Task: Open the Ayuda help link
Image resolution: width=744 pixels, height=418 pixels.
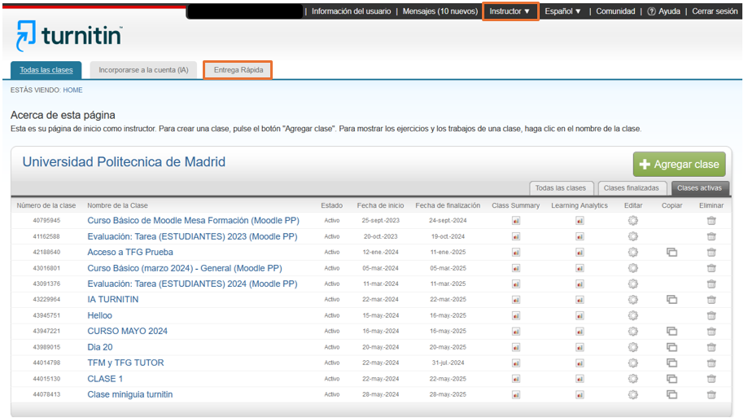Action: pyautogui.click(x=663, y=11)
